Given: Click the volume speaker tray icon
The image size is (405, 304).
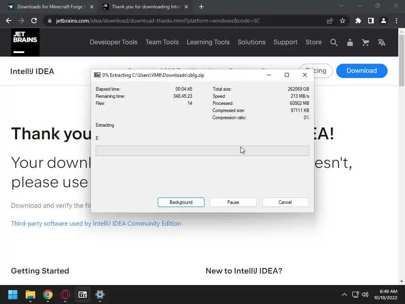Looking at the screenshot, I should pyautogui.click(x=365, y=294).
